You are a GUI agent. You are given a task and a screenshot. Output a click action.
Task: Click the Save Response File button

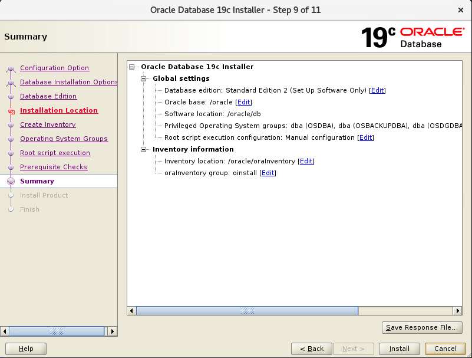422,327
